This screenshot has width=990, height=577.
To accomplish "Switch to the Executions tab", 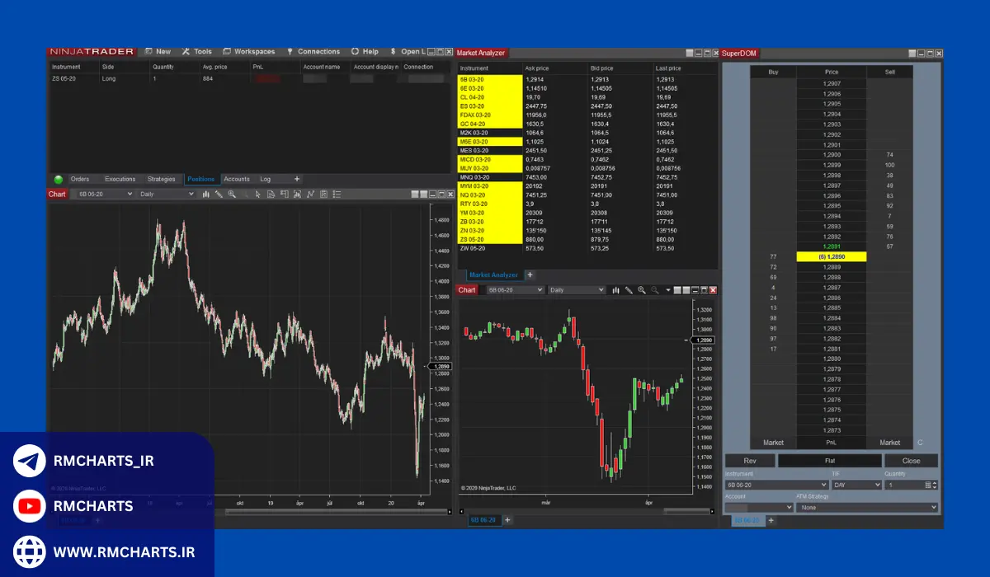I will tap(120, 179).
